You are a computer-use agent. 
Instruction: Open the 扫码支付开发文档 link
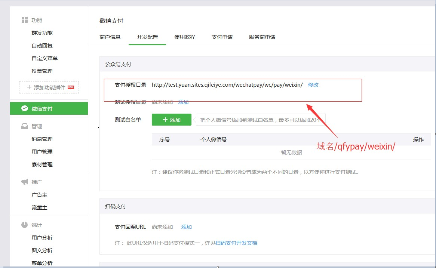pyautogui.click(x=236, y=243)
